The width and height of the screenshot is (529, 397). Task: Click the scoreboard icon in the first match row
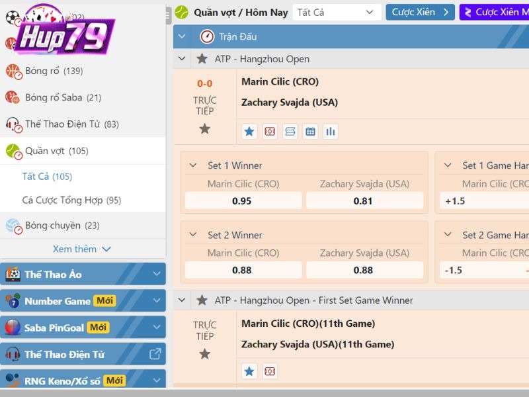pos(290,132)
